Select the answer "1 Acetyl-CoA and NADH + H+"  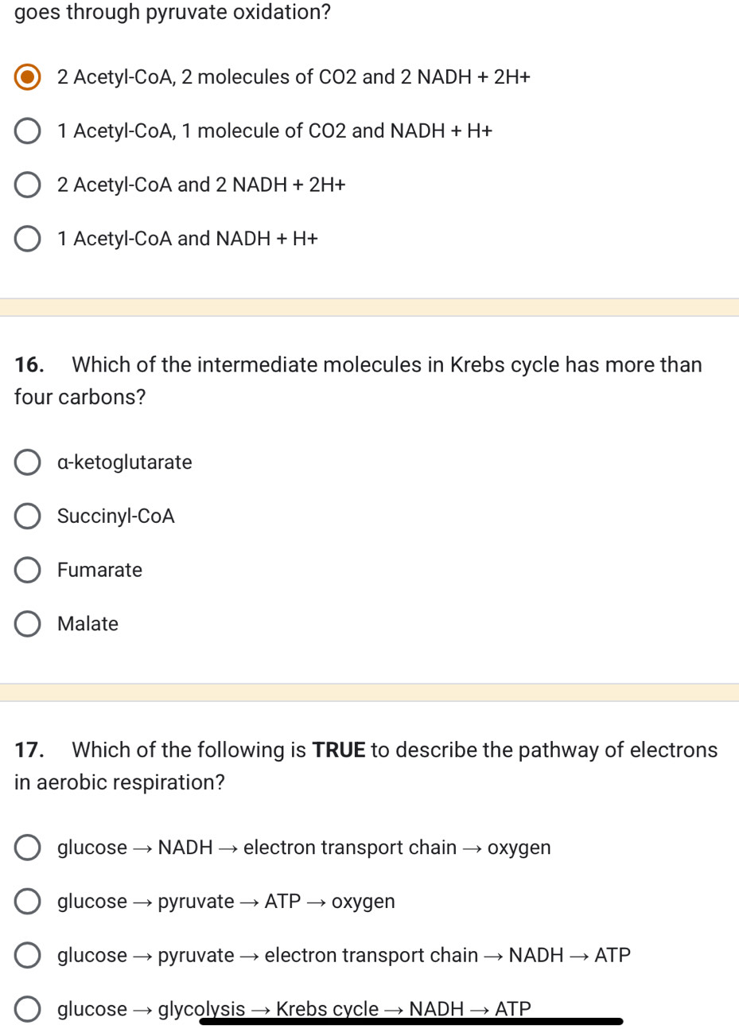tap(26, 238)
